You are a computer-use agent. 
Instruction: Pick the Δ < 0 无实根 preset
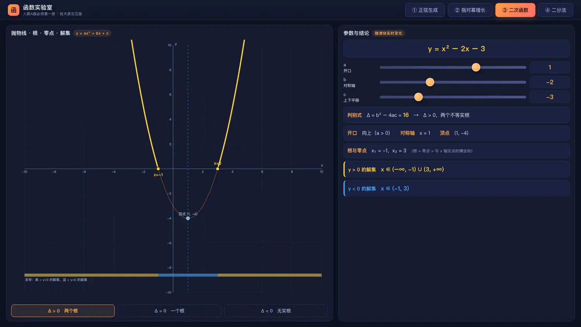pyautogui.click(x=276, y=311)
